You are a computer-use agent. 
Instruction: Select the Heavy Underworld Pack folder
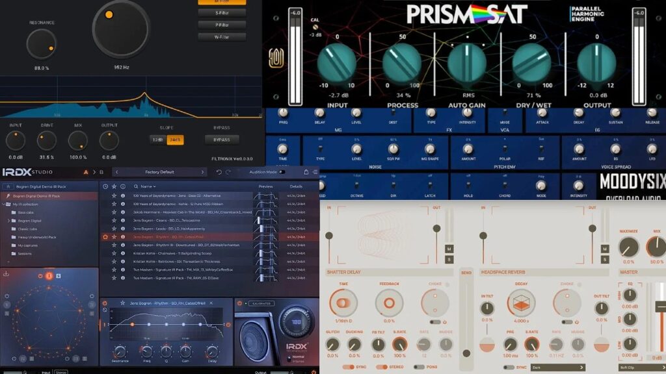click(x=37, y=237)
